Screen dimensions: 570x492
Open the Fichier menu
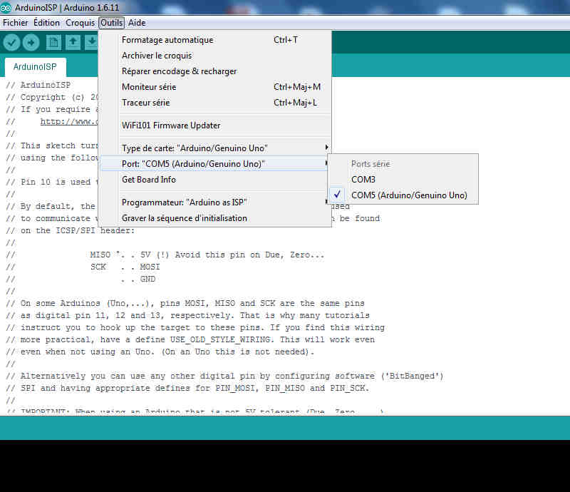pos(15,23)
